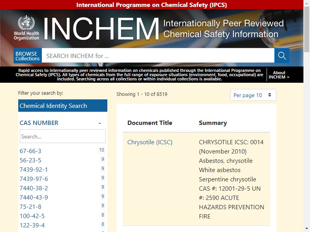This screenshot has height=232, width=310.
Task: Filter by CAS number 7440-43-9
Action: [x=34, y=197]
